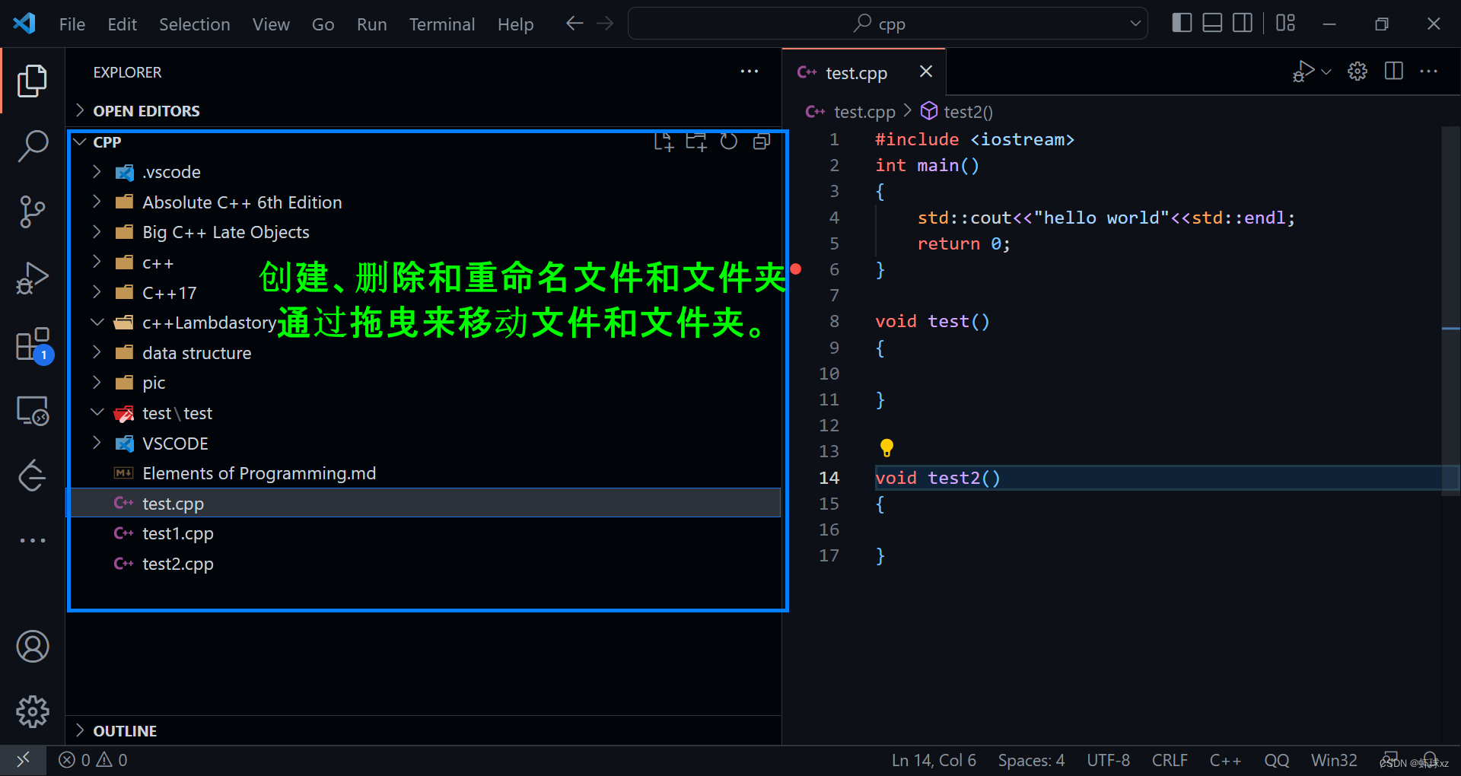The height and width of the screenshot is (776, 1461).
Task: Open Explorer views and more actions menu
Action: coord(750,72)
